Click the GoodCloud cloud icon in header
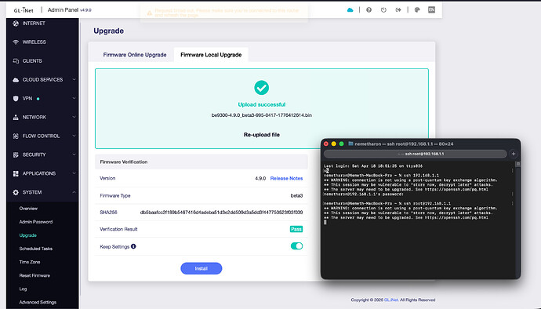The image size is (541, 309). [x=350, y=10]
